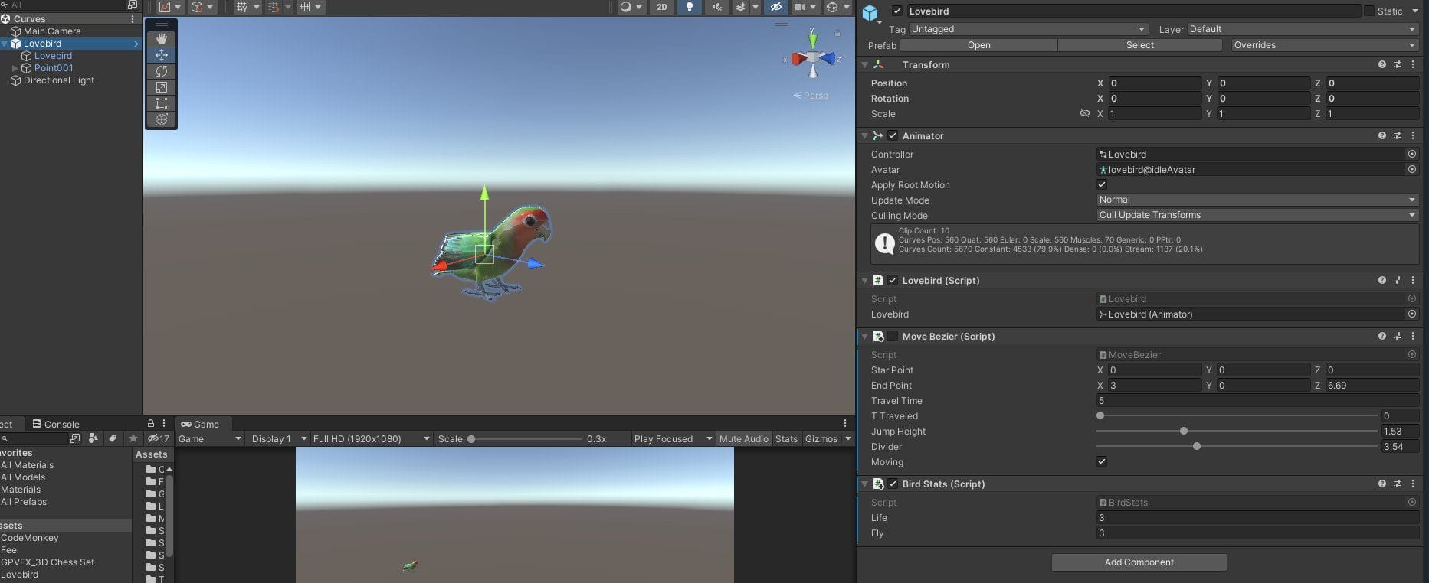Switch Persp projection mode label
Image resolution: width=1429 pixels, height=583 pixels.
[811, 96]
